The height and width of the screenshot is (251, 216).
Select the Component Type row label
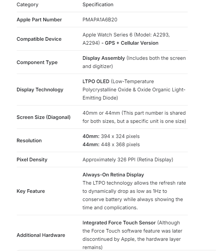[x=37, y=62]
